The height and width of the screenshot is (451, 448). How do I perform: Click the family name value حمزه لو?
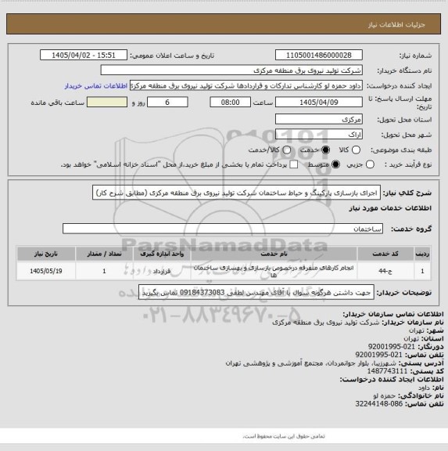[x=384, y=395]
